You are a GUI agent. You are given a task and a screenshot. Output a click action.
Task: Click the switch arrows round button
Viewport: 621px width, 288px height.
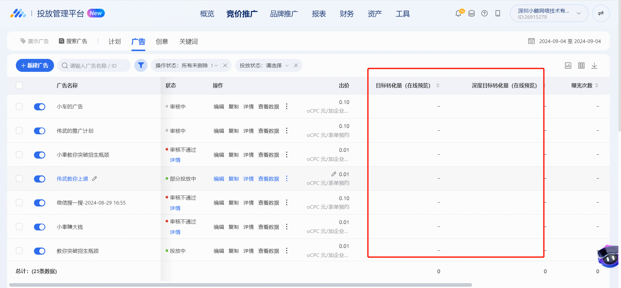tap(601, 13)
